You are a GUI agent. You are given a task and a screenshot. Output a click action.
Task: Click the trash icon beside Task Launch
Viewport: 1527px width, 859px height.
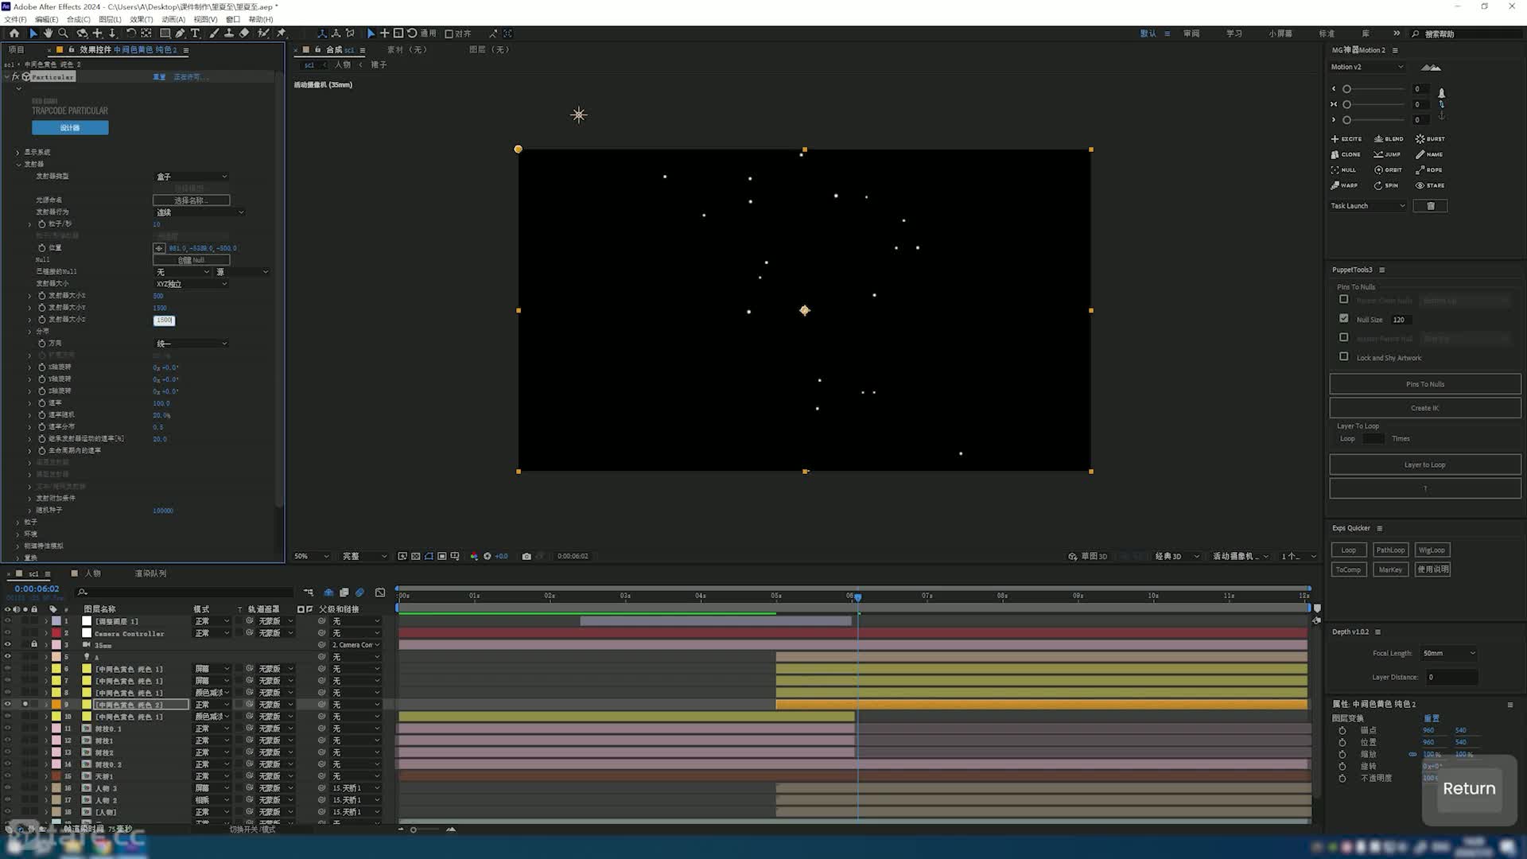(1431, 206)
